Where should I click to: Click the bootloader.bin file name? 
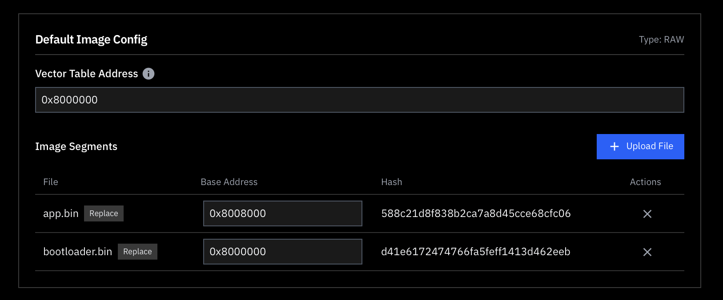(x=77, y=252)
